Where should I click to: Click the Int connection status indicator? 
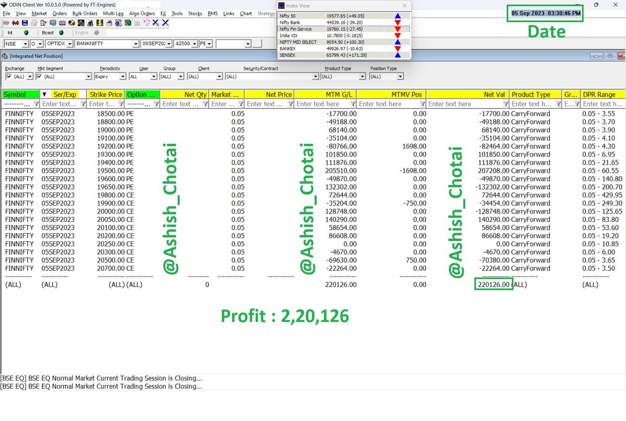26,33
